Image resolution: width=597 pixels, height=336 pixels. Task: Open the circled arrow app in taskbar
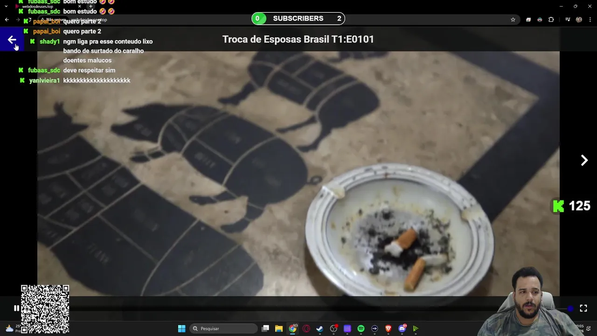pos(375,329)
